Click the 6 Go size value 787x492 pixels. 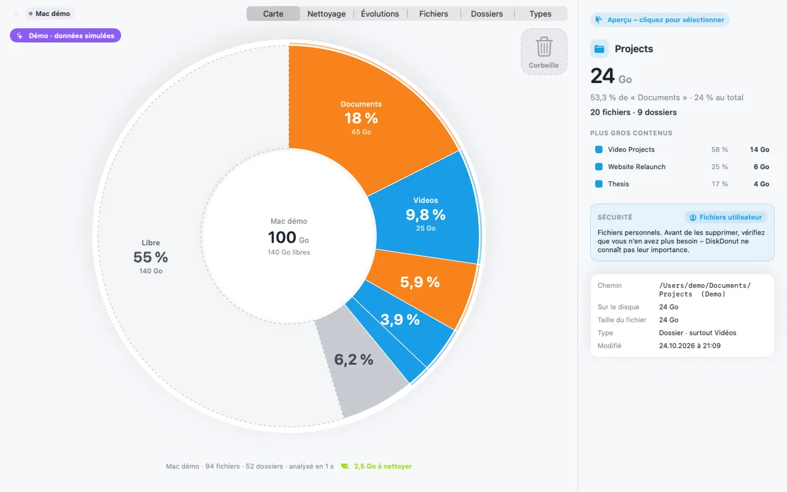[x=761, y=167]
